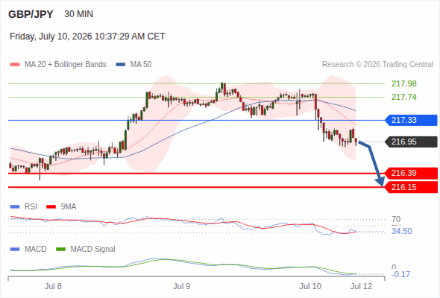Click the RSI value 34.50 label

point(402,231)
